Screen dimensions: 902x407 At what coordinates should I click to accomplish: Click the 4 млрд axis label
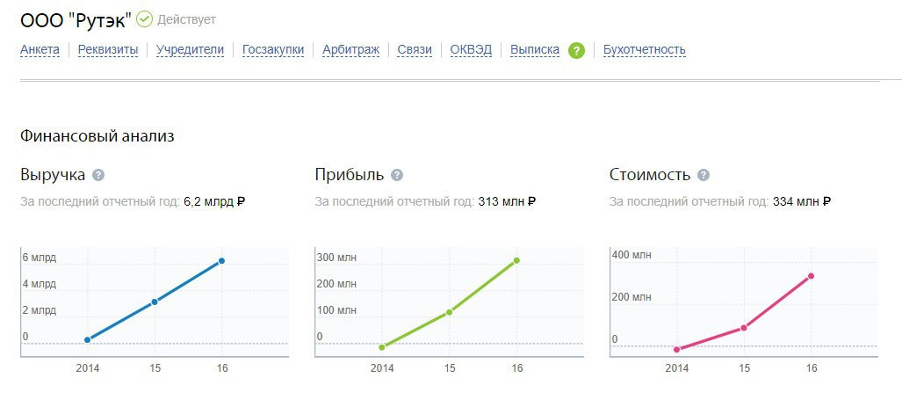(40, 284)
